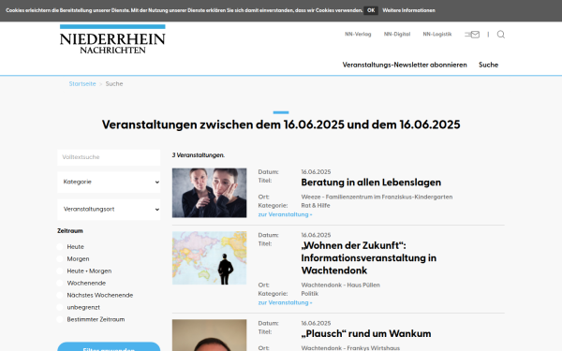Open zur Veranstaltung link for Wohnen der Zukunft
The width and height of the screenshot is (562, 351).
[x=285, y=302]
